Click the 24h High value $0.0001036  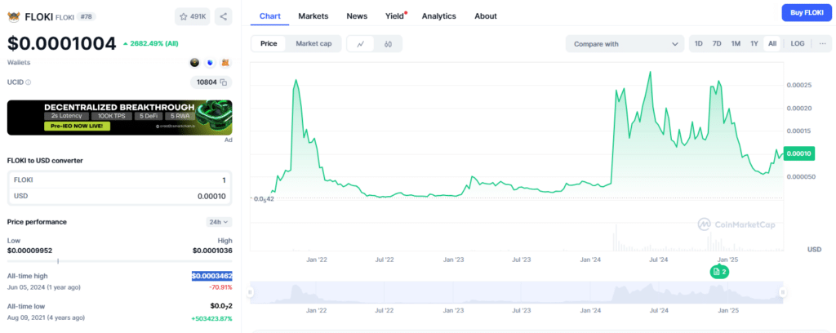pos(212,251)
